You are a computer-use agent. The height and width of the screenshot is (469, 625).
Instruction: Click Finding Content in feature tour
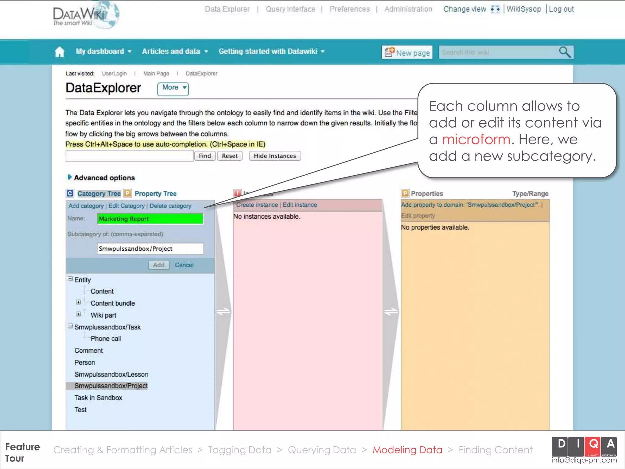[496, 450]
